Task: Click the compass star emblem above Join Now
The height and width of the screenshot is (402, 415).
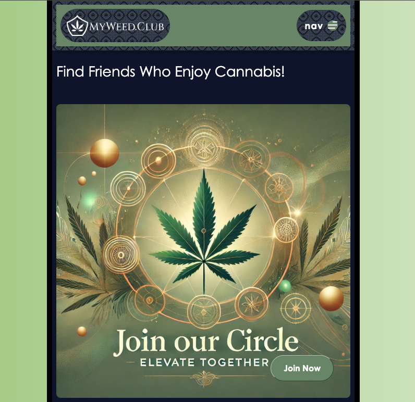Action: tap(296, 308)
